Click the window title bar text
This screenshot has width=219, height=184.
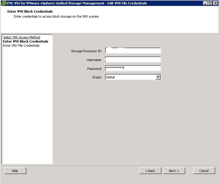point(77,3)
